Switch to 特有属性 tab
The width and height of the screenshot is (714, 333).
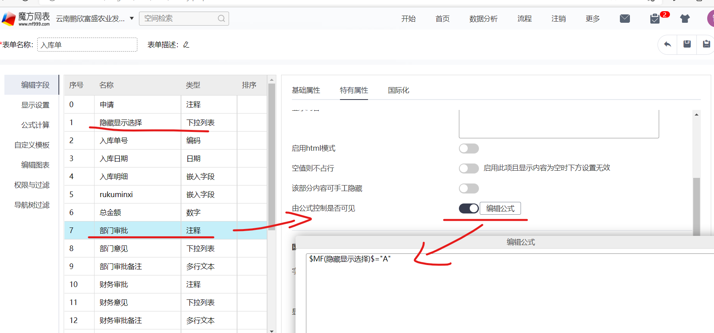(354, 90)
